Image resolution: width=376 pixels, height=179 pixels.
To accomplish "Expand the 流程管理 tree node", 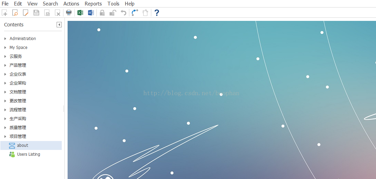I will point(5,110).
